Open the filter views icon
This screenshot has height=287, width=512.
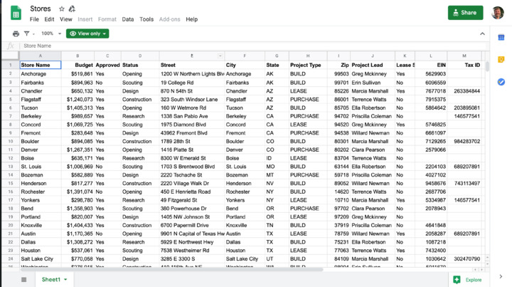tap(28, 33)
